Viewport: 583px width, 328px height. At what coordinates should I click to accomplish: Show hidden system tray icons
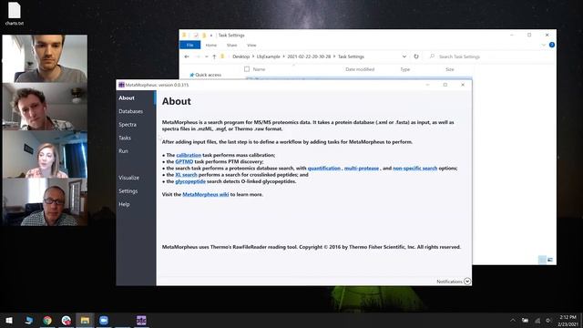513,320
